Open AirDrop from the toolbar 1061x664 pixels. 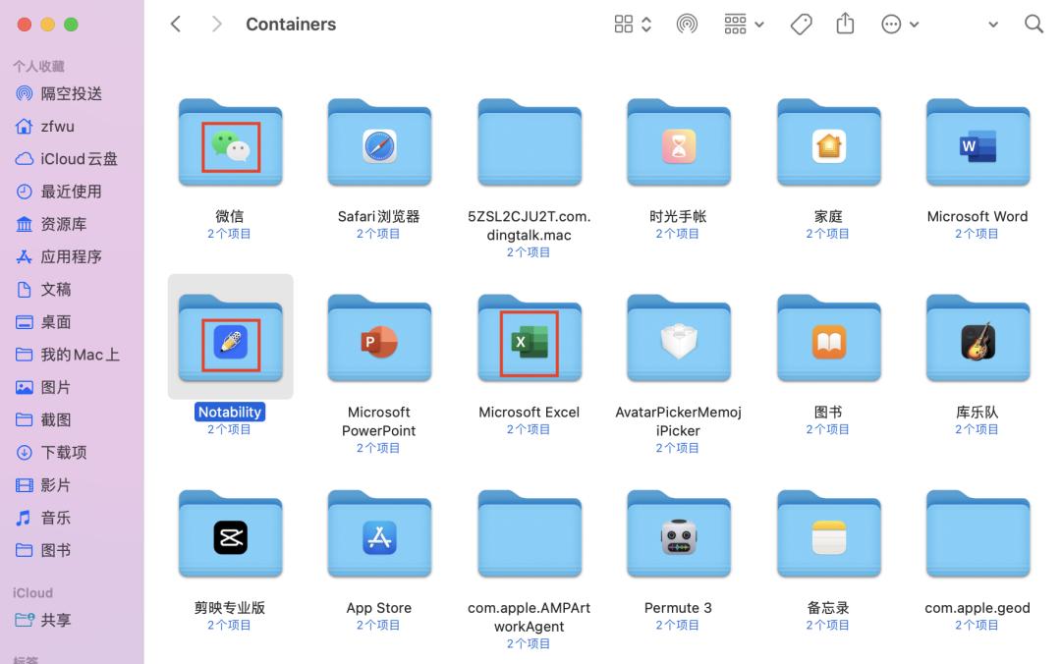click(687, 23)
